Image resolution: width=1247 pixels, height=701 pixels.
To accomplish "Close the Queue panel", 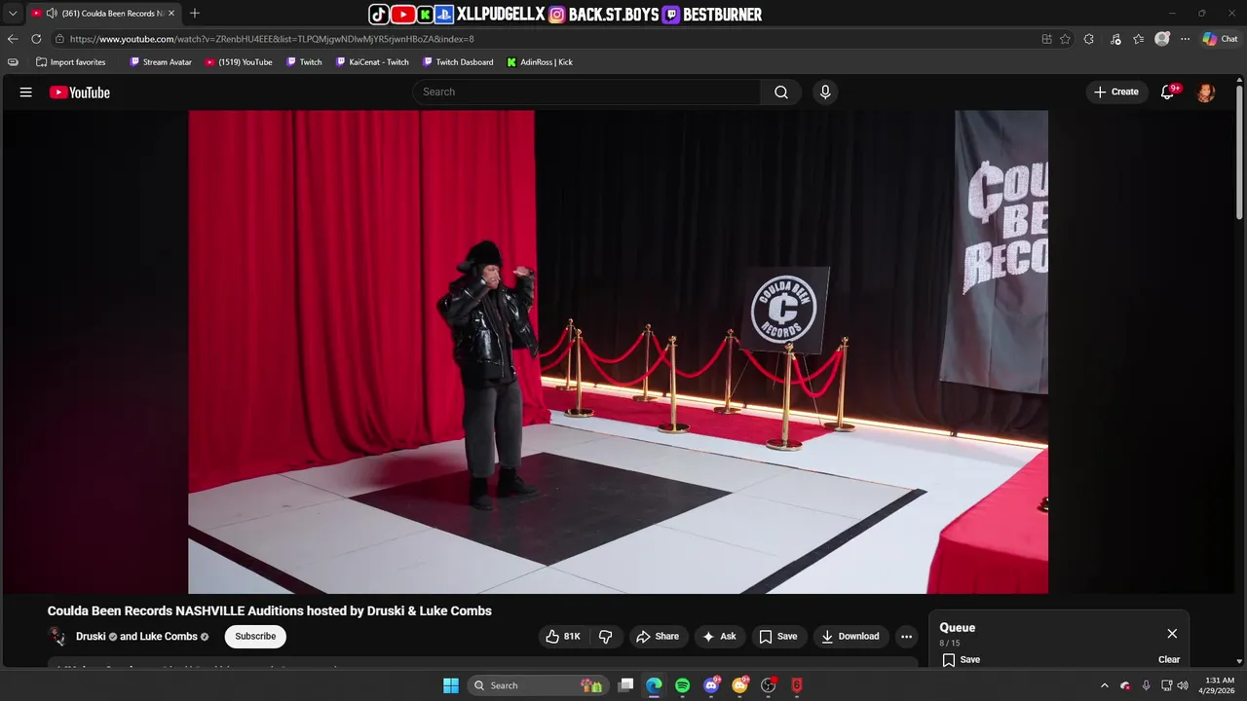I will [1172, 634].
